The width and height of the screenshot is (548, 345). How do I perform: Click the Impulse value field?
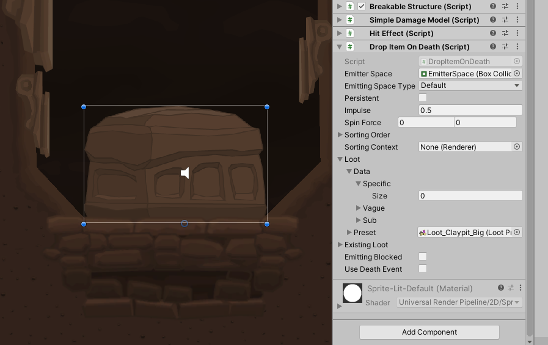470,111
